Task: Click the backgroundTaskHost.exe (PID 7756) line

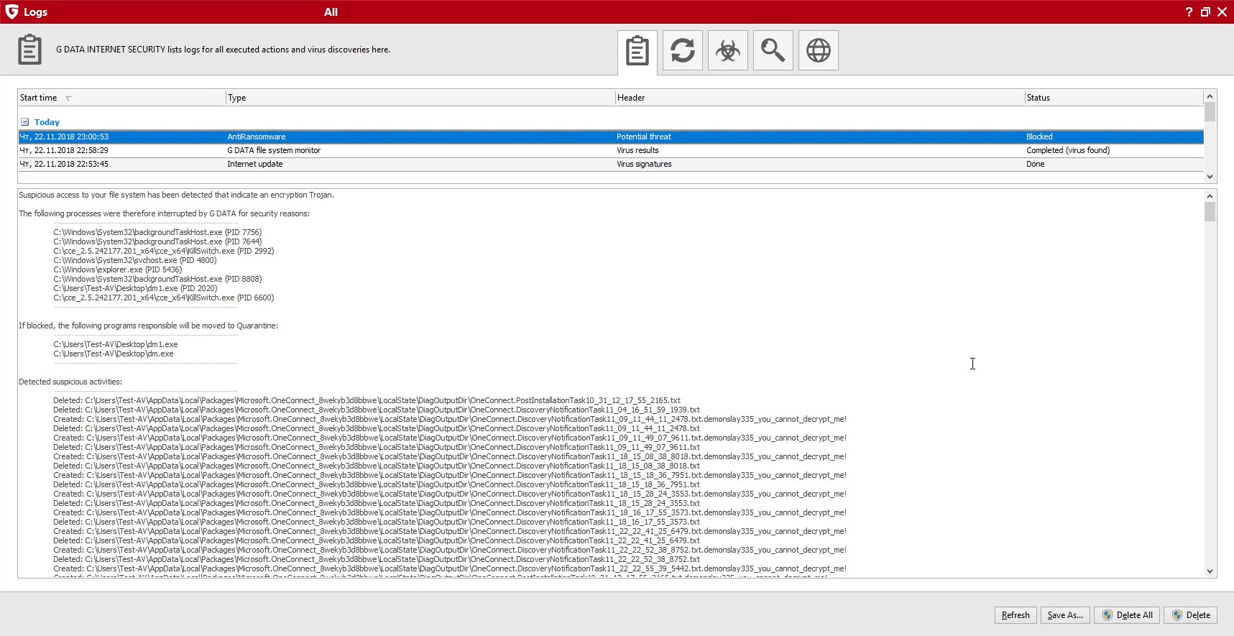Action: tap(157, 232)
